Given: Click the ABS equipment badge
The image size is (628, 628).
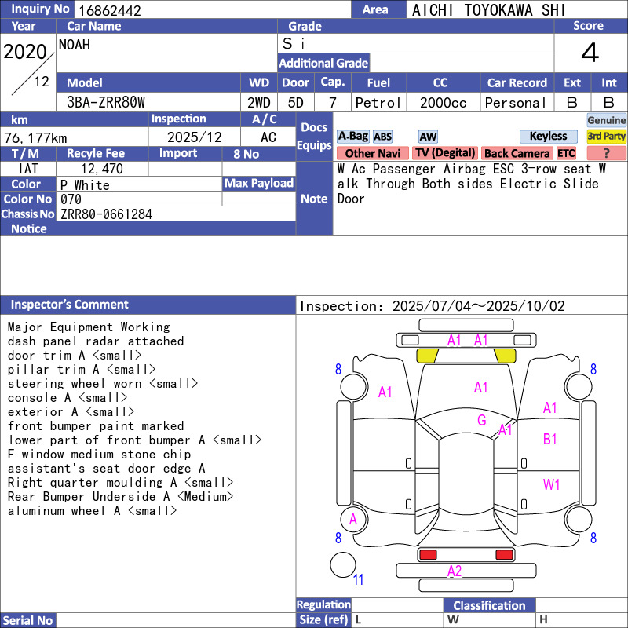Looking at the screenshot, I should click(x=382, y=137).
